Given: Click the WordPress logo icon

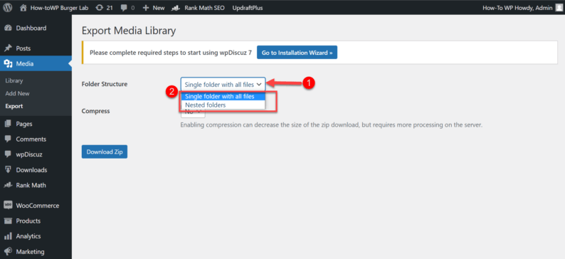Looking at the screenshot, I should pyautogui.click(x=8, y=8).
